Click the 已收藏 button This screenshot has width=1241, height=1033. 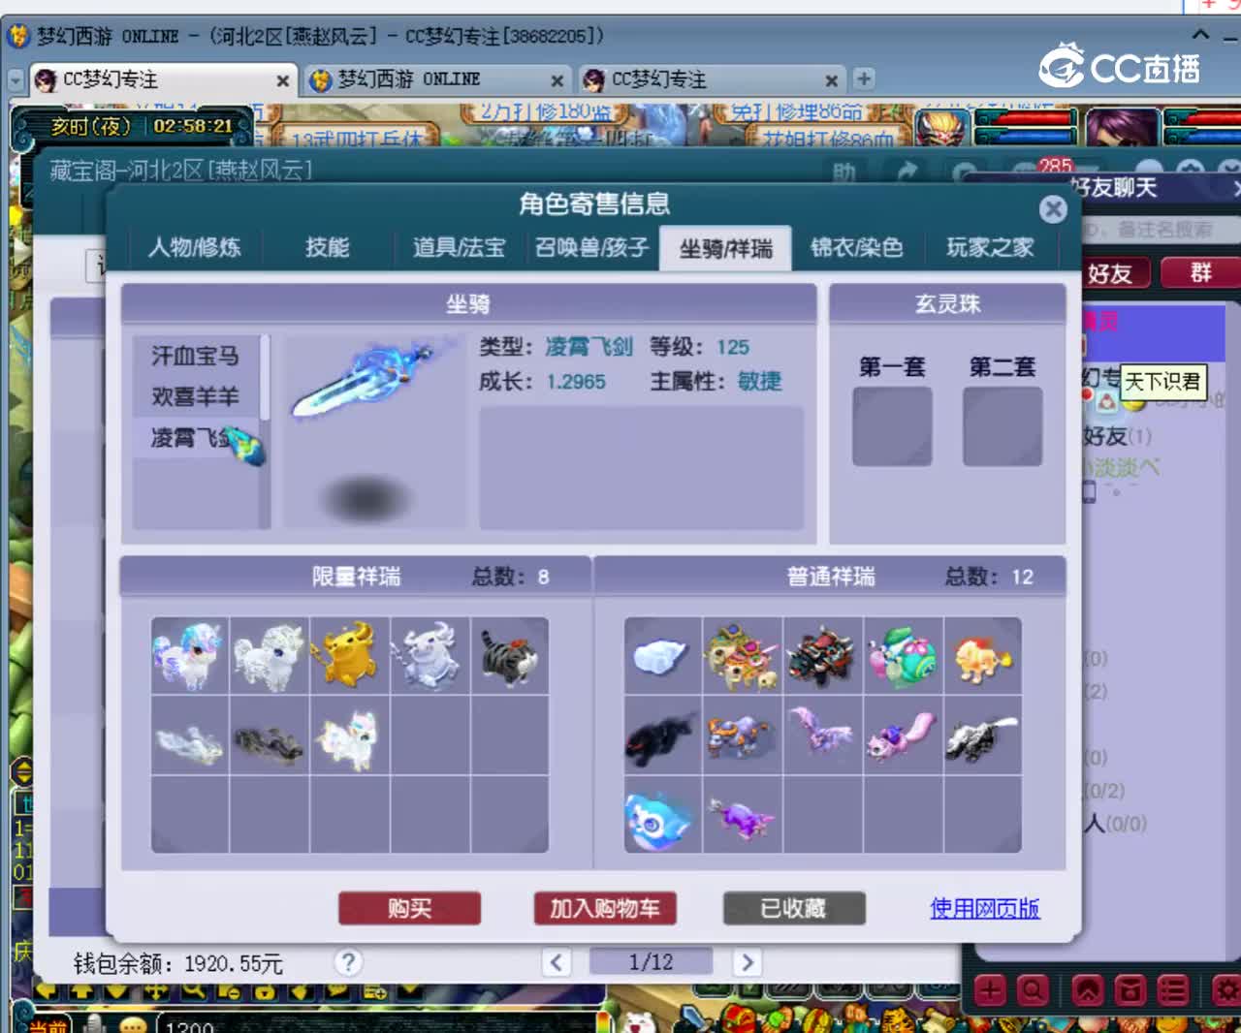794,908
